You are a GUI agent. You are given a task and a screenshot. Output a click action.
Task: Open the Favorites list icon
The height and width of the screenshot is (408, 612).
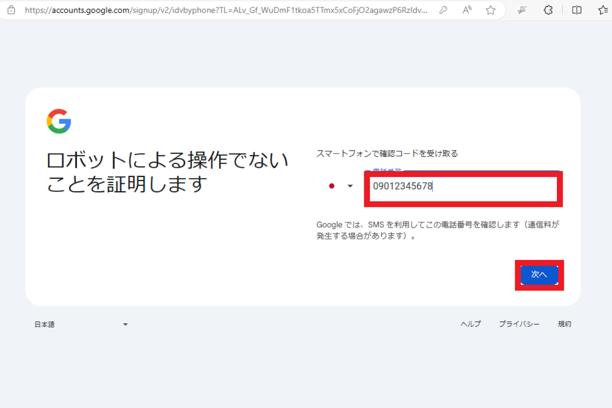click(603, 10)
